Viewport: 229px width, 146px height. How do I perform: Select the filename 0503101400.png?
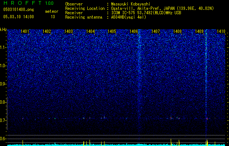click(x=19, y=10)
